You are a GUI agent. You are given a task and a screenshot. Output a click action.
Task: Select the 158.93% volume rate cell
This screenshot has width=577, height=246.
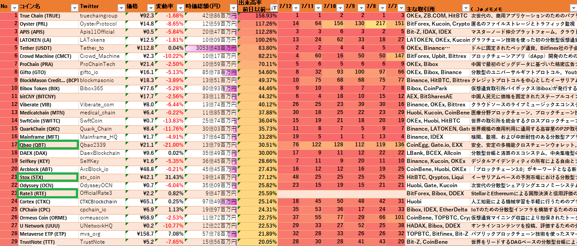coord(258,16)
